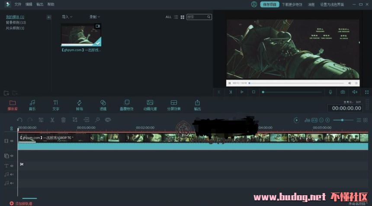Open the 动画元素 elements tab
372x206 pixels.
click(150, 105)
